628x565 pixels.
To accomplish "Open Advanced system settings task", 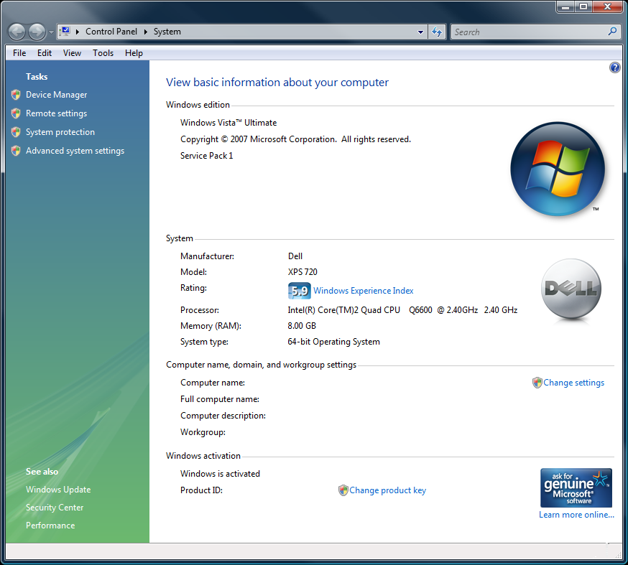I will pos(75,151).
